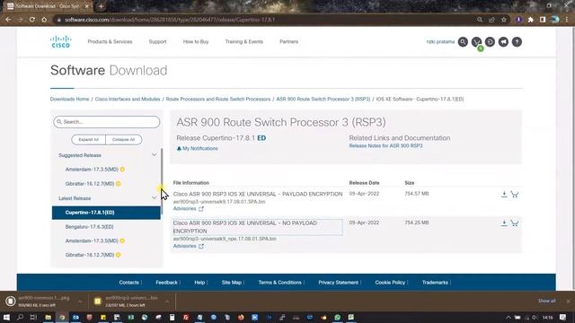Open Contacts in the footer
Screen dimensions: 575x323
pos(129,283)
